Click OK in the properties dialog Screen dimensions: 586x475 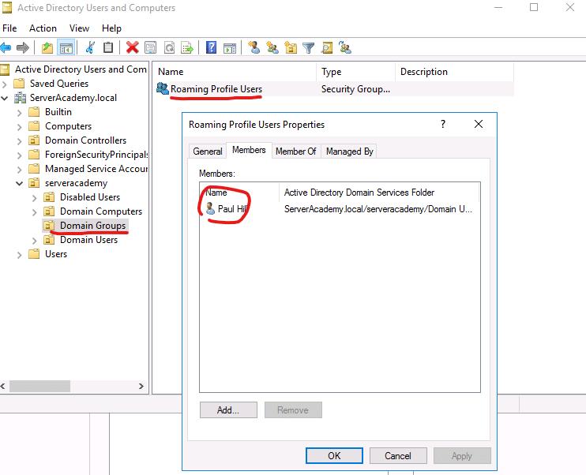pyautogui.click(x=334, y=455)
